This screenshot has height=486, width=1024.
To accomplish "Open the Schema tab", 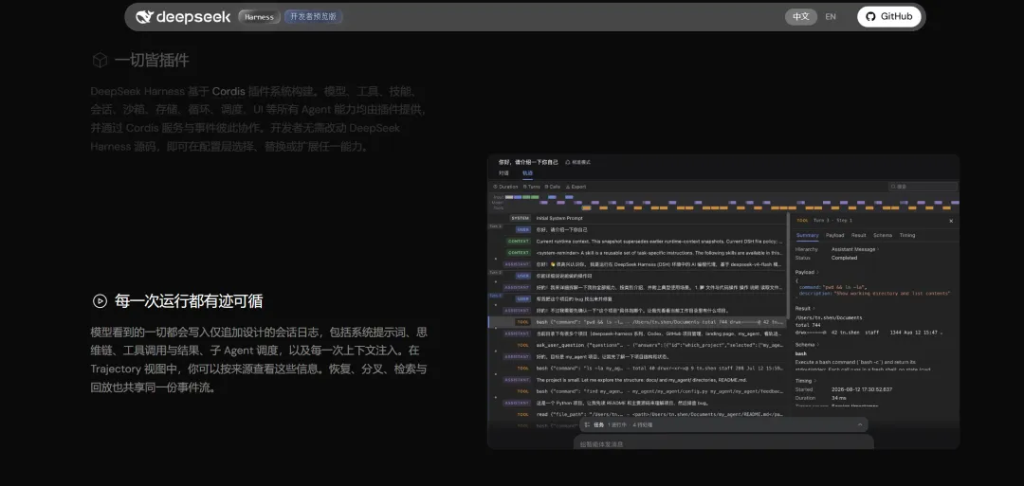I will 883,236.
